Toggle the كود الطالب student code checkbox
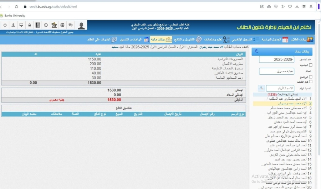Screen dimensions: 321x189 (x=311, y=82)
